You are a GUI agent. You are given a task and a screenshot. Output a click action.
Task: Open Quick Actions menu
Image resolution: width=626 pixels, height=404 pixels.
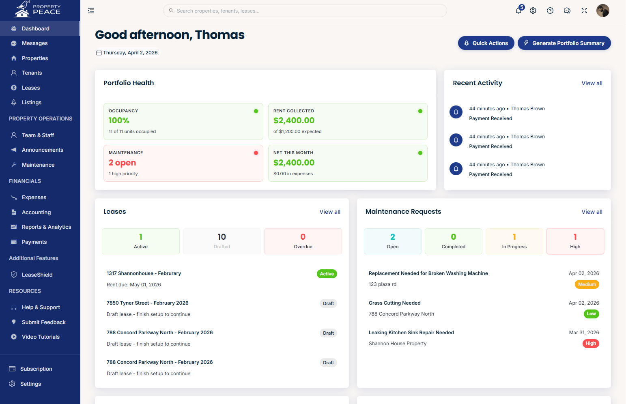coord(486,43)
